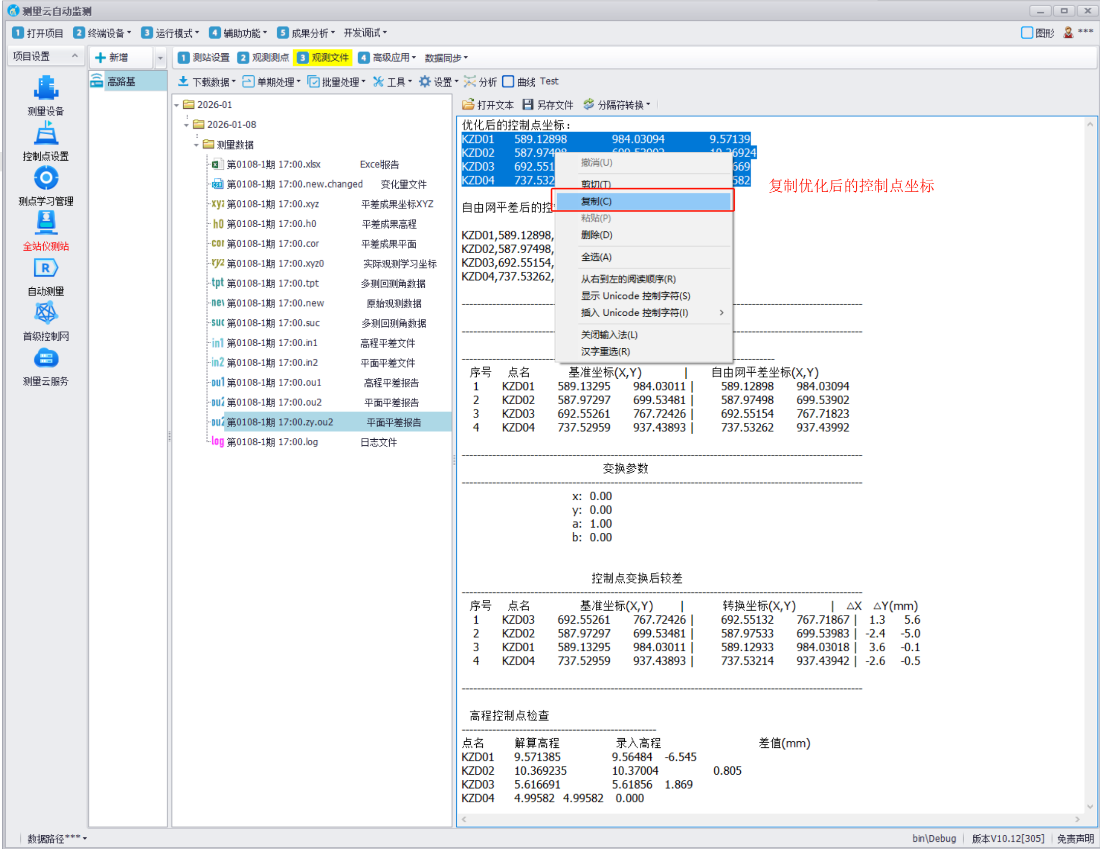
Task: Enable the 曲线 checkbox
Action: coord(508,82)
